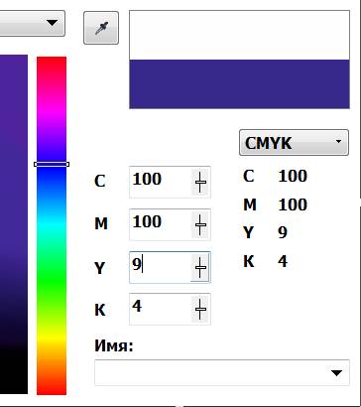Open the CMYK color model dropdown
Image resolution: width=361 pixels, height=407 pixels.
tap(294, 143)
